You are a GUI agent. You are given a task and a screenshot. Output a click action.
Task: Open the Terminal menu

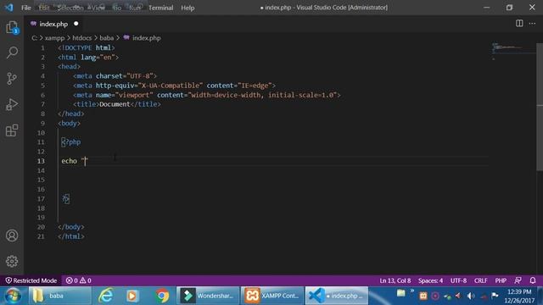pyautogui.click(x=160, y=8)
